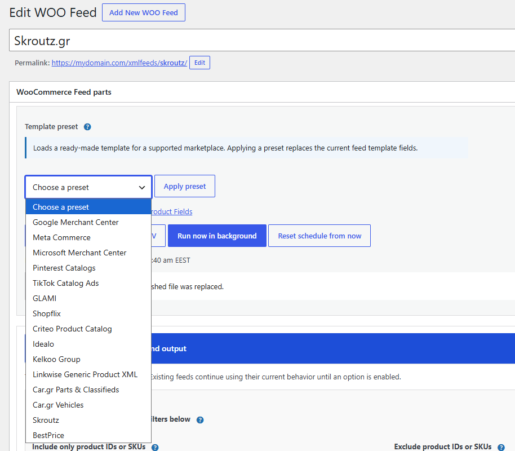This screenshot has width=515, height=451.
Task: Collapse the Choose a preset dropdown
Action: (88, 187)
